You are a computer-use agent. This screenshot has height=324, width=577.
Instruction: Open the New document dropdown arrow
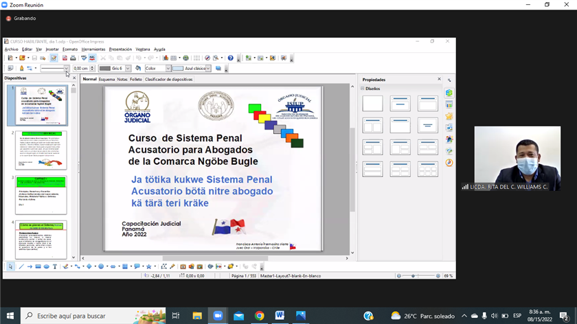[16, 58]
